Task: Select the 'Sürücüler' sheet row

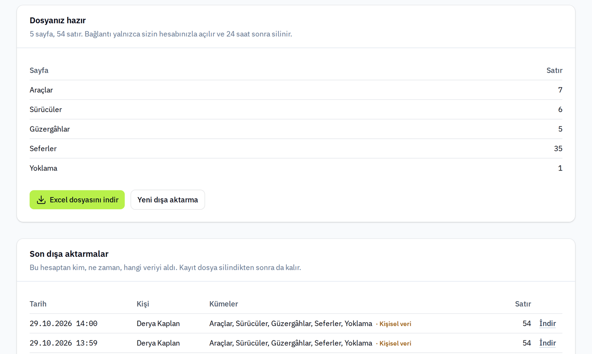Action: pyautogui.click(x=296, y=110)
